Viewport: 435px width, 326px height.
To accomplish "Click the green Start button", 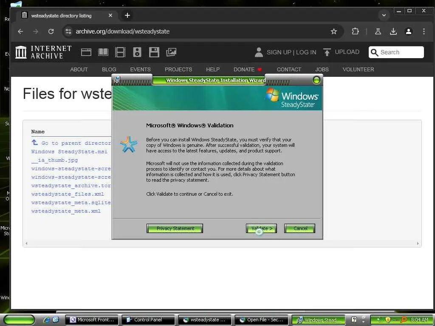I will coord(19,320).
